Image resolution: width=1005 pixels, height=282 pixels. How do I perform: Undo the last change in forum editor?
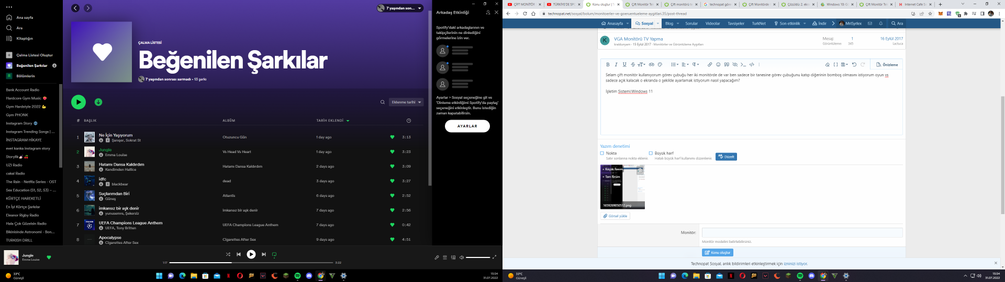click(x=854, y=65)
